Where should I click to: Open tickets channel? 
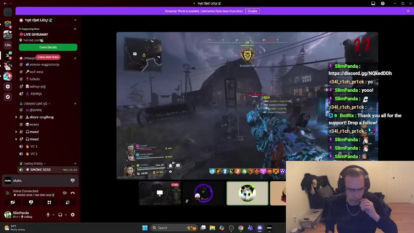tap(48, 79)
